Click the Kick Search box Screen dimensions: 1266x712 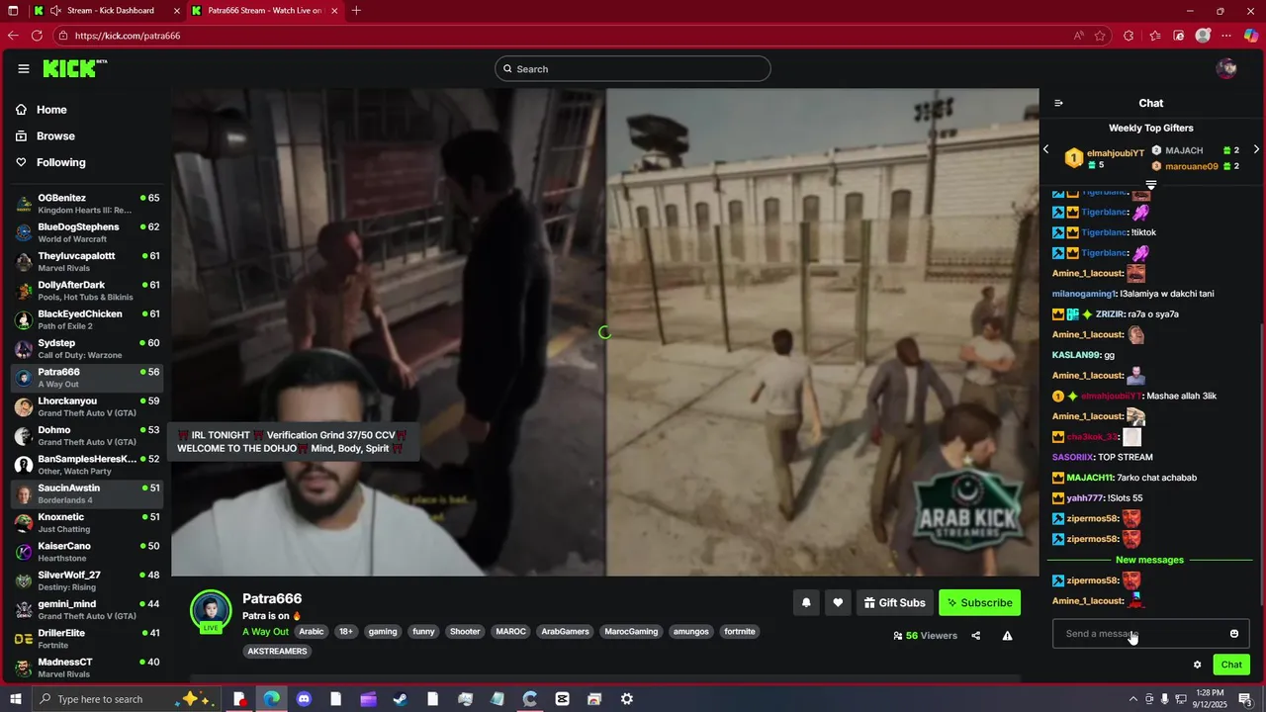pyautogui.click(x=633, y=68)
